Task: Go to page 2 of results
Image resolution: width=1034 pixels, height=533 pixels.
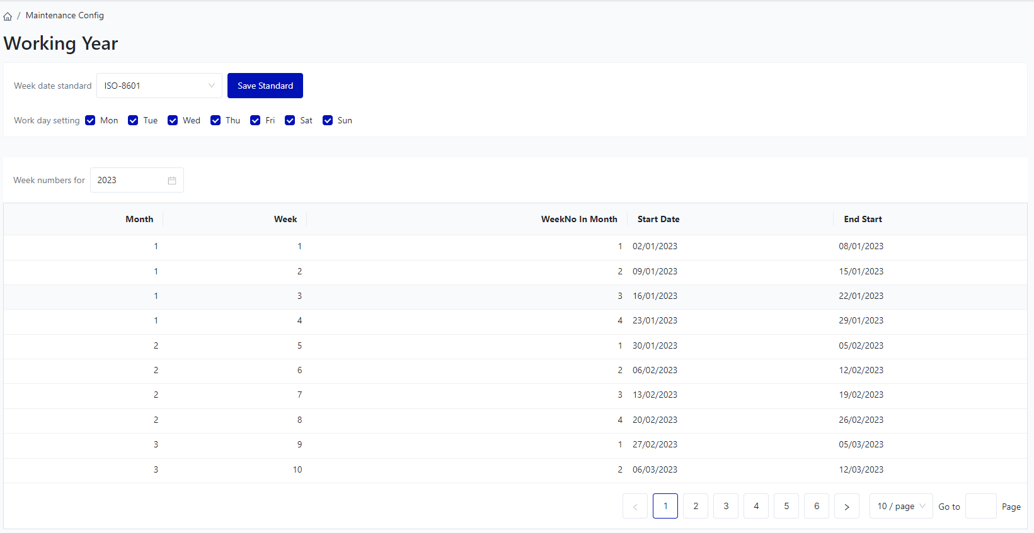Action: click(x=695, y=507)
